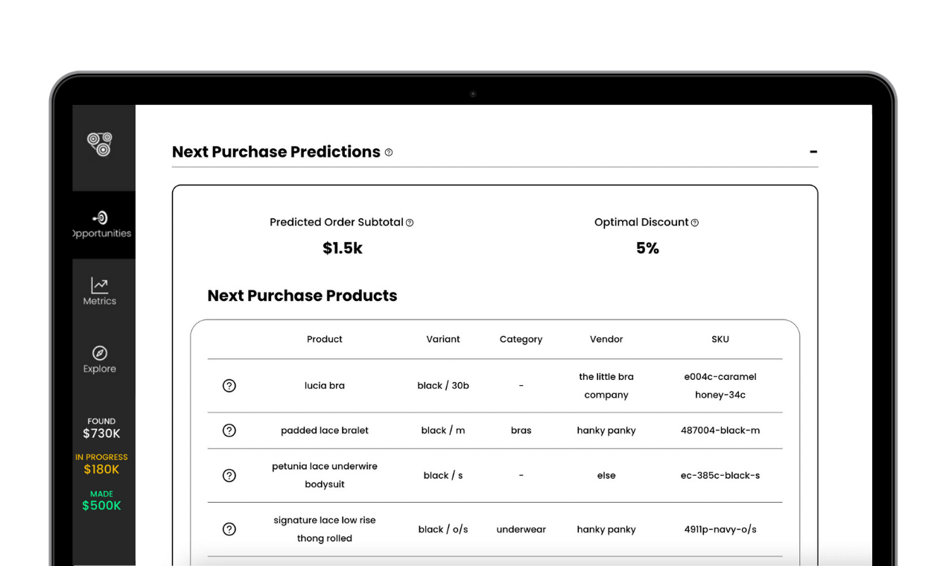946x566 pixels.
Task: Click the SKU column header
Action: coord(720,340)
